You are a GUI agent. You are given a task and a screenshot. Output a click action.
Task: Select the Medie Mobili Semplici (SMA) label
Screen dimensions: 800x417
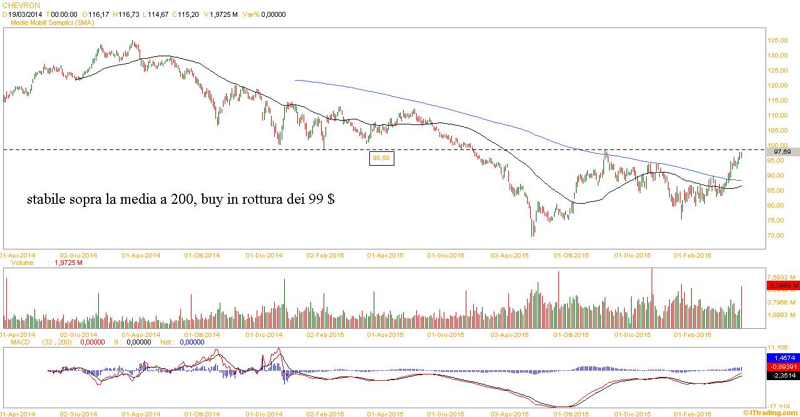53,22
